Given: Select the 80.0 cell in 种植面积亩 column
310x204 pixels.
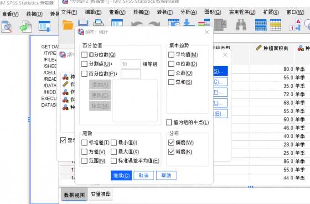Looking at the screenshot, I should [x=272, y=69].
